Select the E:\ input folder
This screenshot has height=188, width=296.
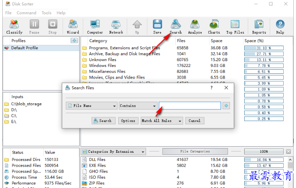[14, 121]
